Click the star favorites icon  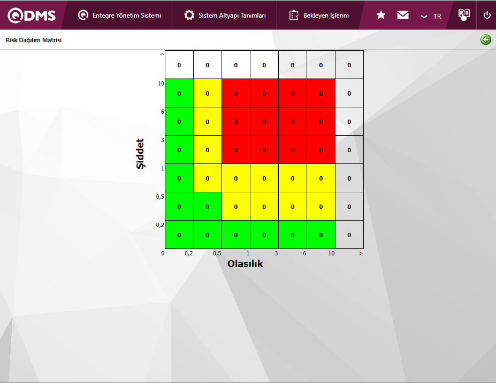[381, 15]
